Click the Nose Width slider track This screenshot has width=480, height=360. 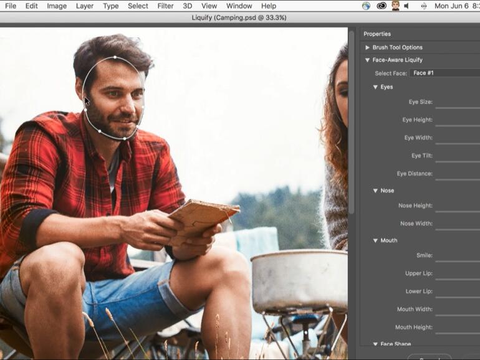tap(458, 229)
